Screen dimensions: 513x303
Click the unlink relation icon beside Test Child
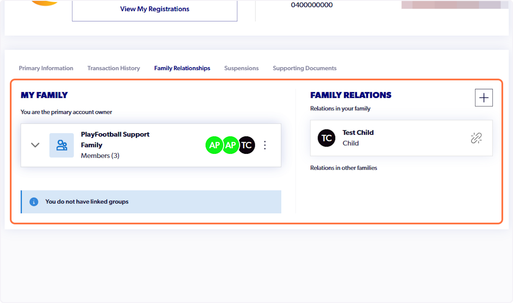tap(476, 138)
